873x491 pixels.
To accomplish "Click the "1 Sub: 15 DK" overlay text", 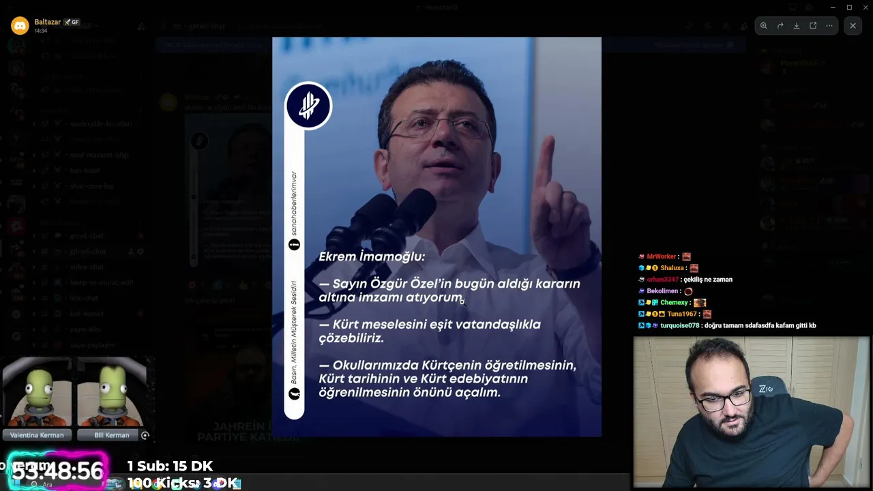I will [x=170, y=466].
